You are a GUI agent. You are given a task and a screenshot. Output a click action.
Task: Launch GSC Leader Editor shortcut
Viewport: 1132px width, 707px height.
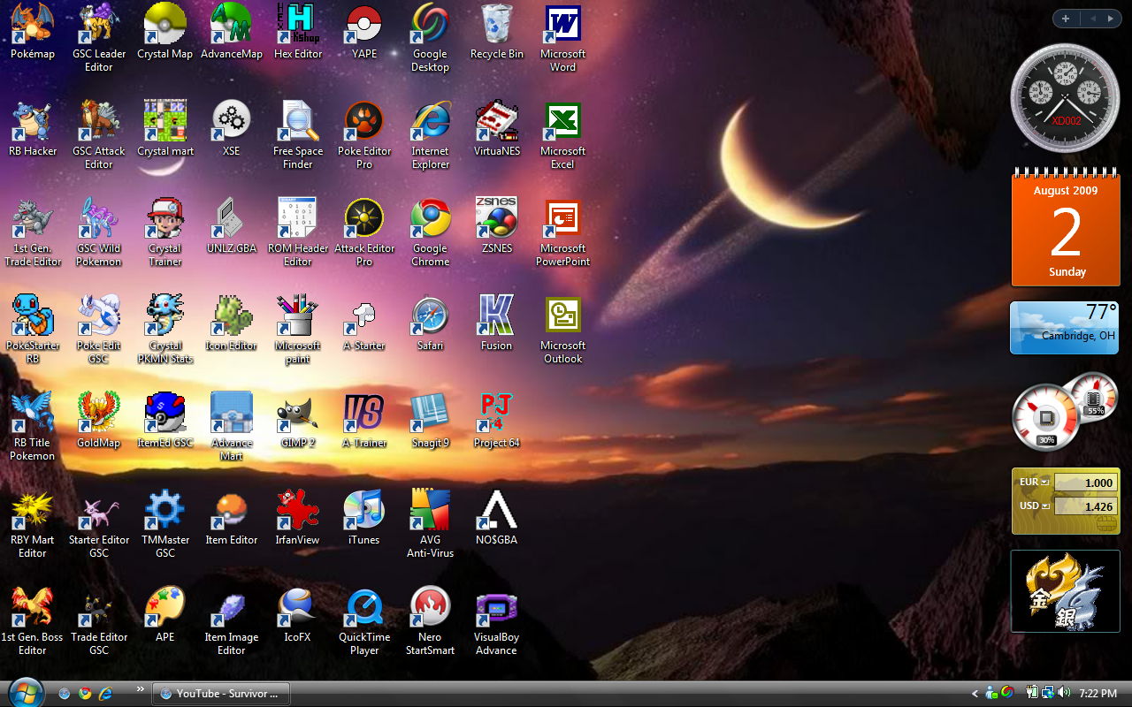(99, 37)
